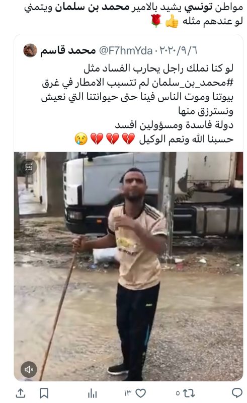Click the display name محمد قاسم
This screenshot has height=403, width=247.
tap(68, 50)
